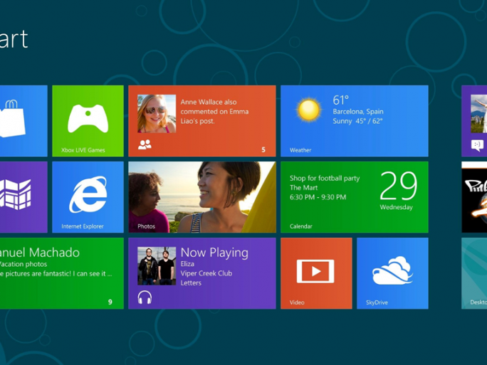Open the Calendar tile showing 29 Wednesday
Image resolution: width=487 pixels, height=365 pixels.
point(355,197)
